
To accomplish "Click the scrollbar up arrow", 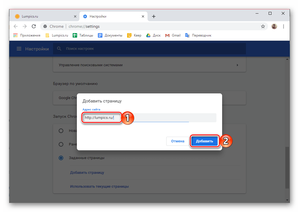I will 287,59.
